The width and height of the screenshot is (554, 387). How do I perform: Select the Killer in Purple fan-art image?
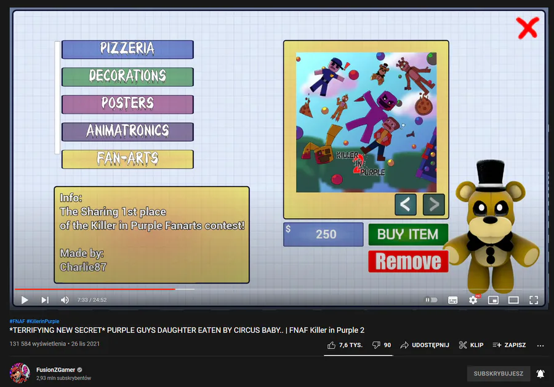366,122
